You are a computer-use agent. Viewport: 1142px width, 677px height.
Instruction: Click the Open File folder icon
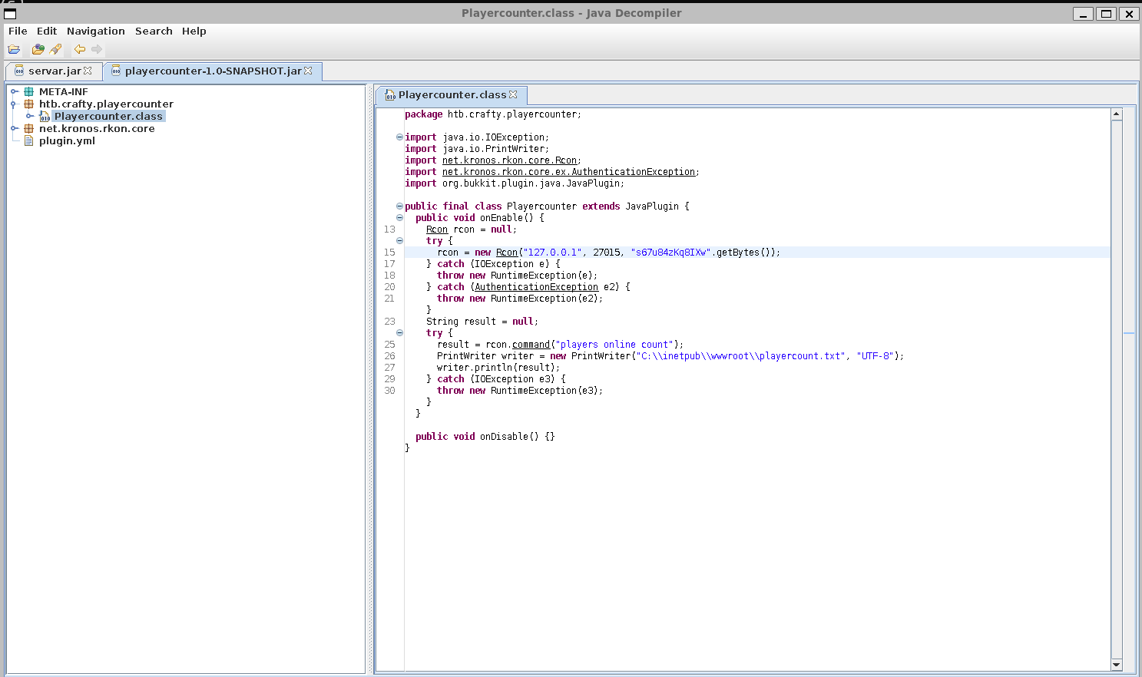[14, 50]
